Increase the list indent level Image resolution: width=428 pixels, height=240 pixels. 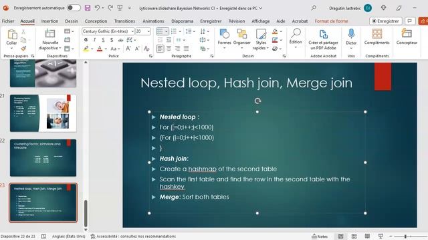coord(169,40)
